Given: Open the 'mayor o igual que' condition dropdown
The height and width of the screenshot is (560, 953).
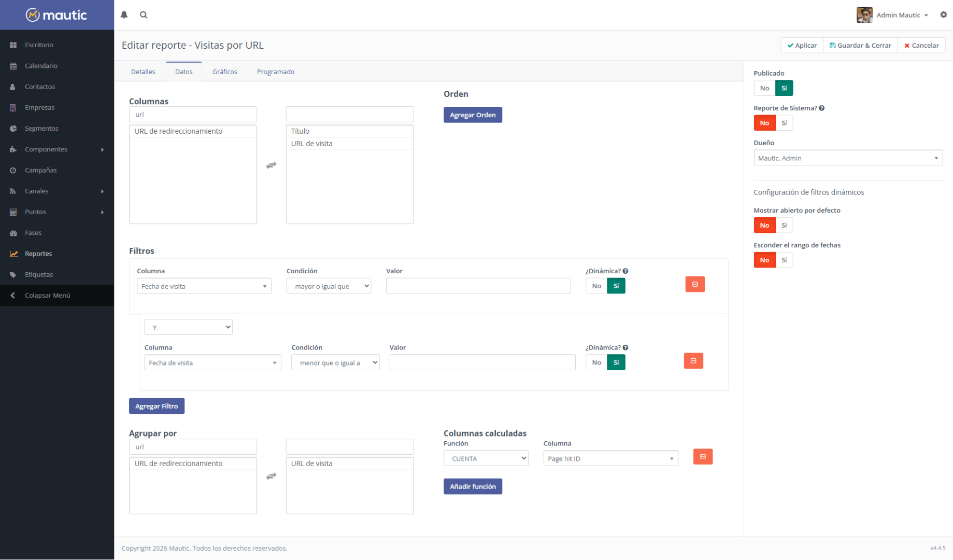Looking at the screenshot, I should tap(329, 286).
